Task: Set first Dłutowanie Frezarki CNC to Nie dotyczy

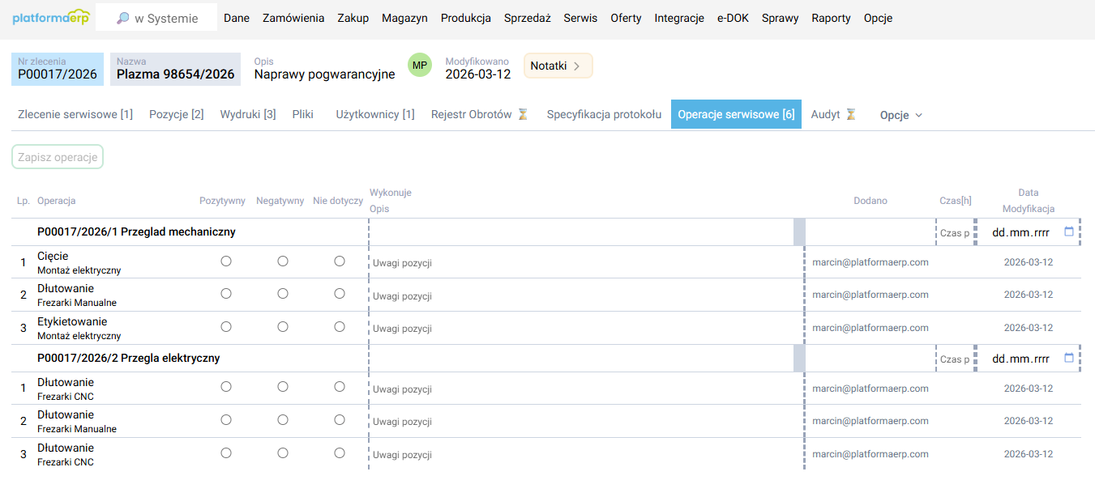Action: 340,387
